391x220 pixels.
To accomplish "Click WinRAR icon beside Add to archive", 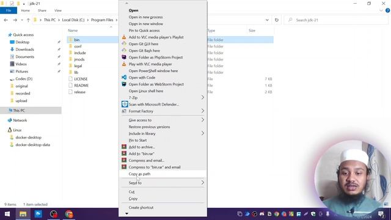I will (124, 147).
